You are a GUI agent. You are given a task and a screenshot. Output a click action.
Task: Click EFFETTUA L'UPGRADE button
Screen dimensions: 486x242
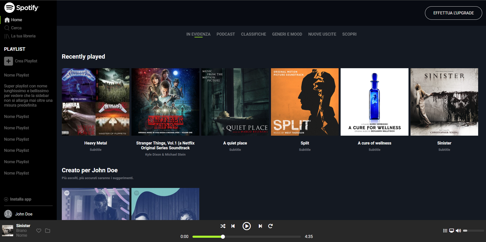pyautogui.click(x=453, y=13)
